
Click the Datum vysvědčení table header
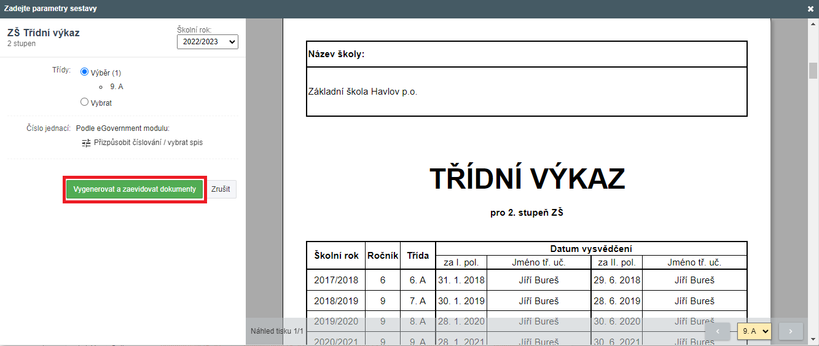(x=591, y=248)
